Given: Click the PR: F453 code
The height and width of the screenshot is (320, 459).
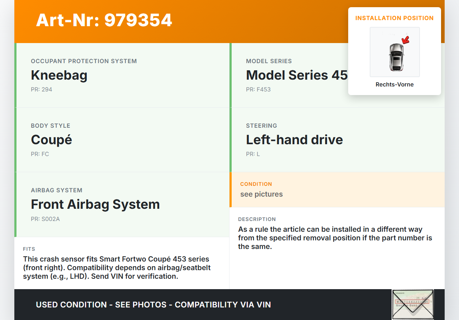Looking at the screenshot, I should tap(258, 89).
